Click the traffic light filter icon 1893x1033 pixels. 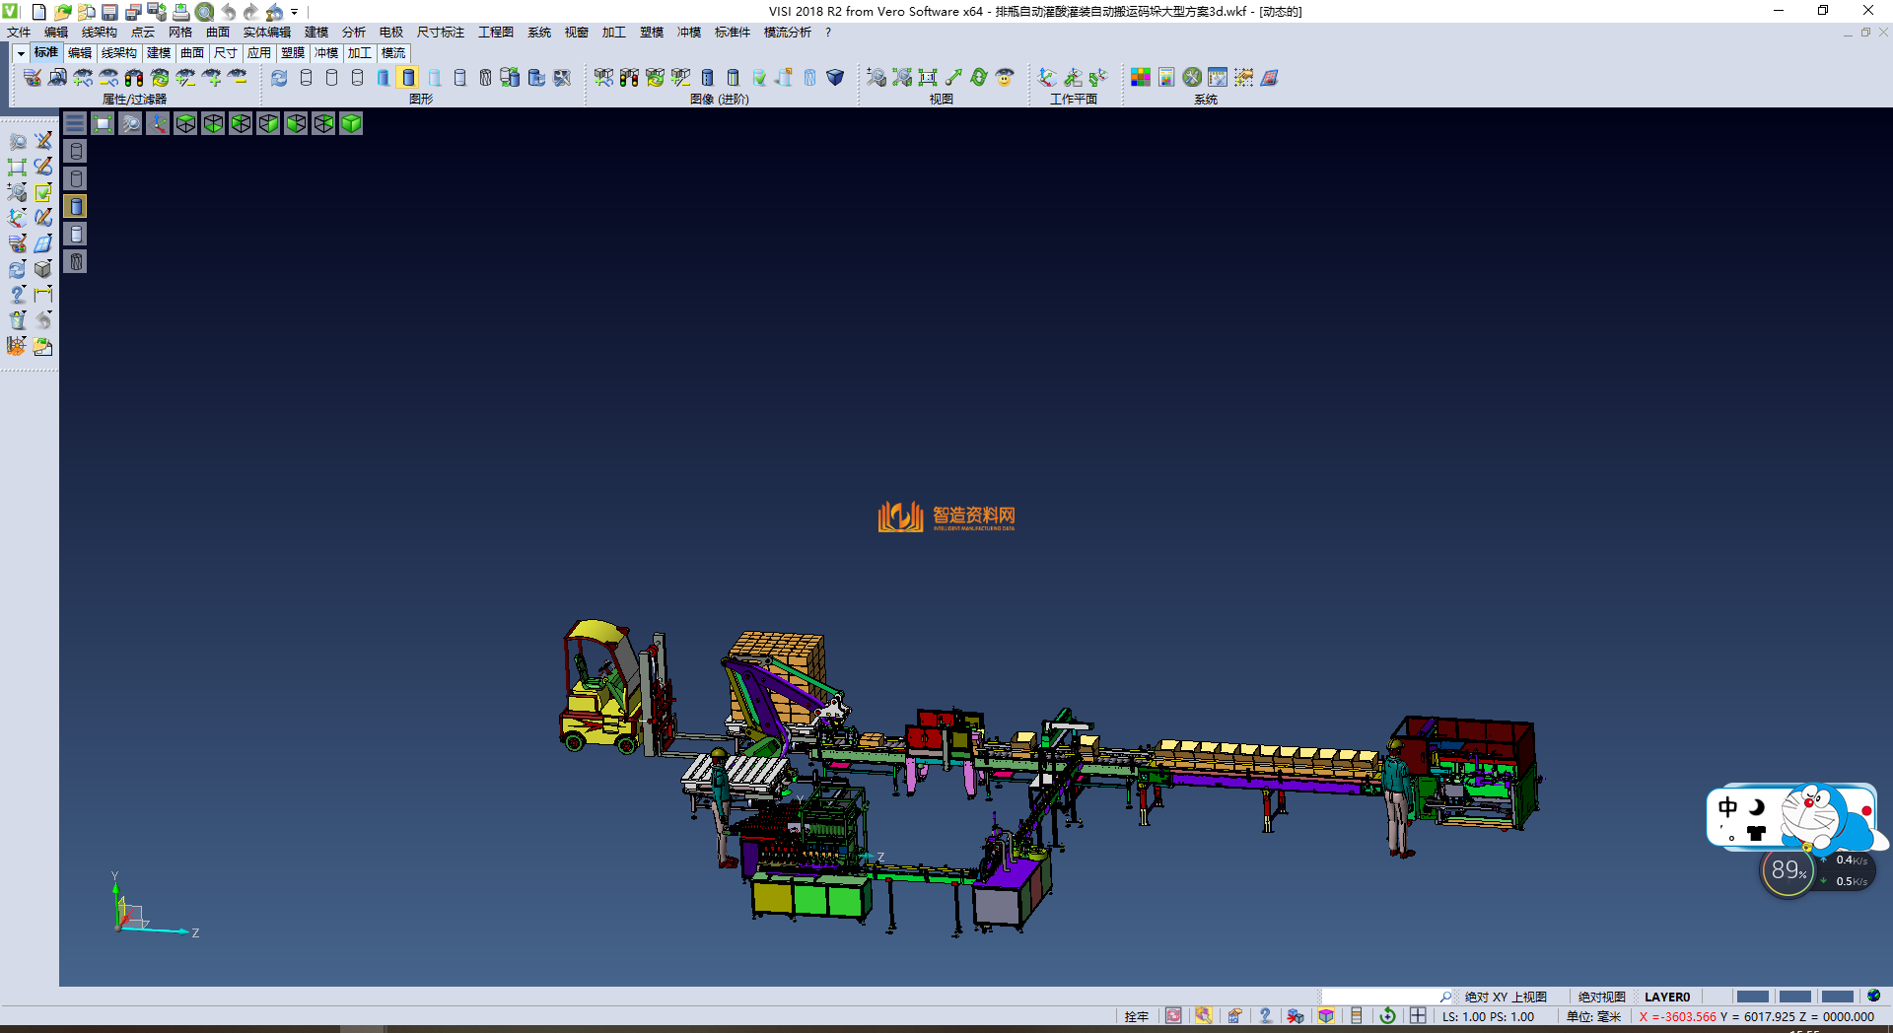click(134, 77)
